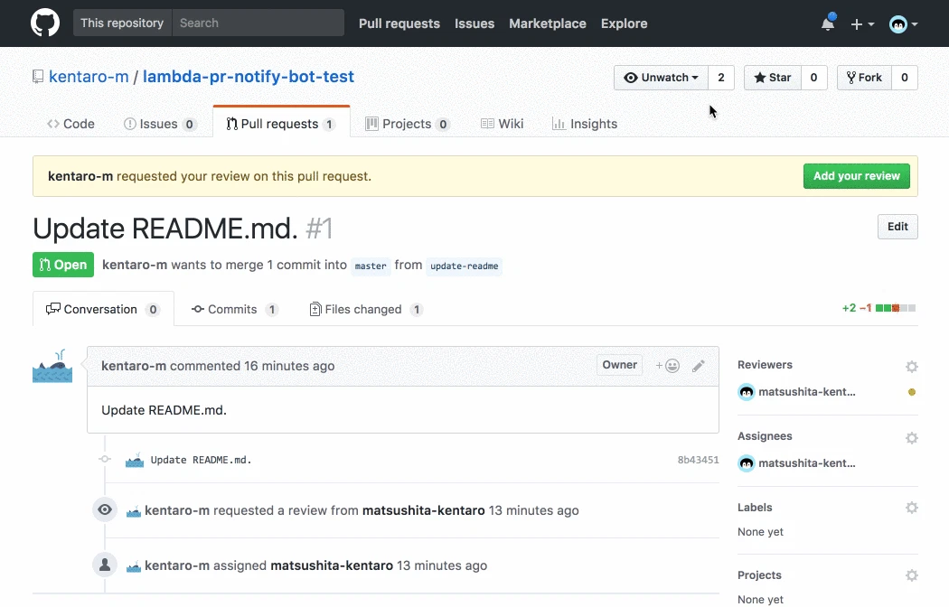
Task: Open the lambda-pr-notify-bot-test repository link
Action: pyautogui.click(x=249, y=77)
